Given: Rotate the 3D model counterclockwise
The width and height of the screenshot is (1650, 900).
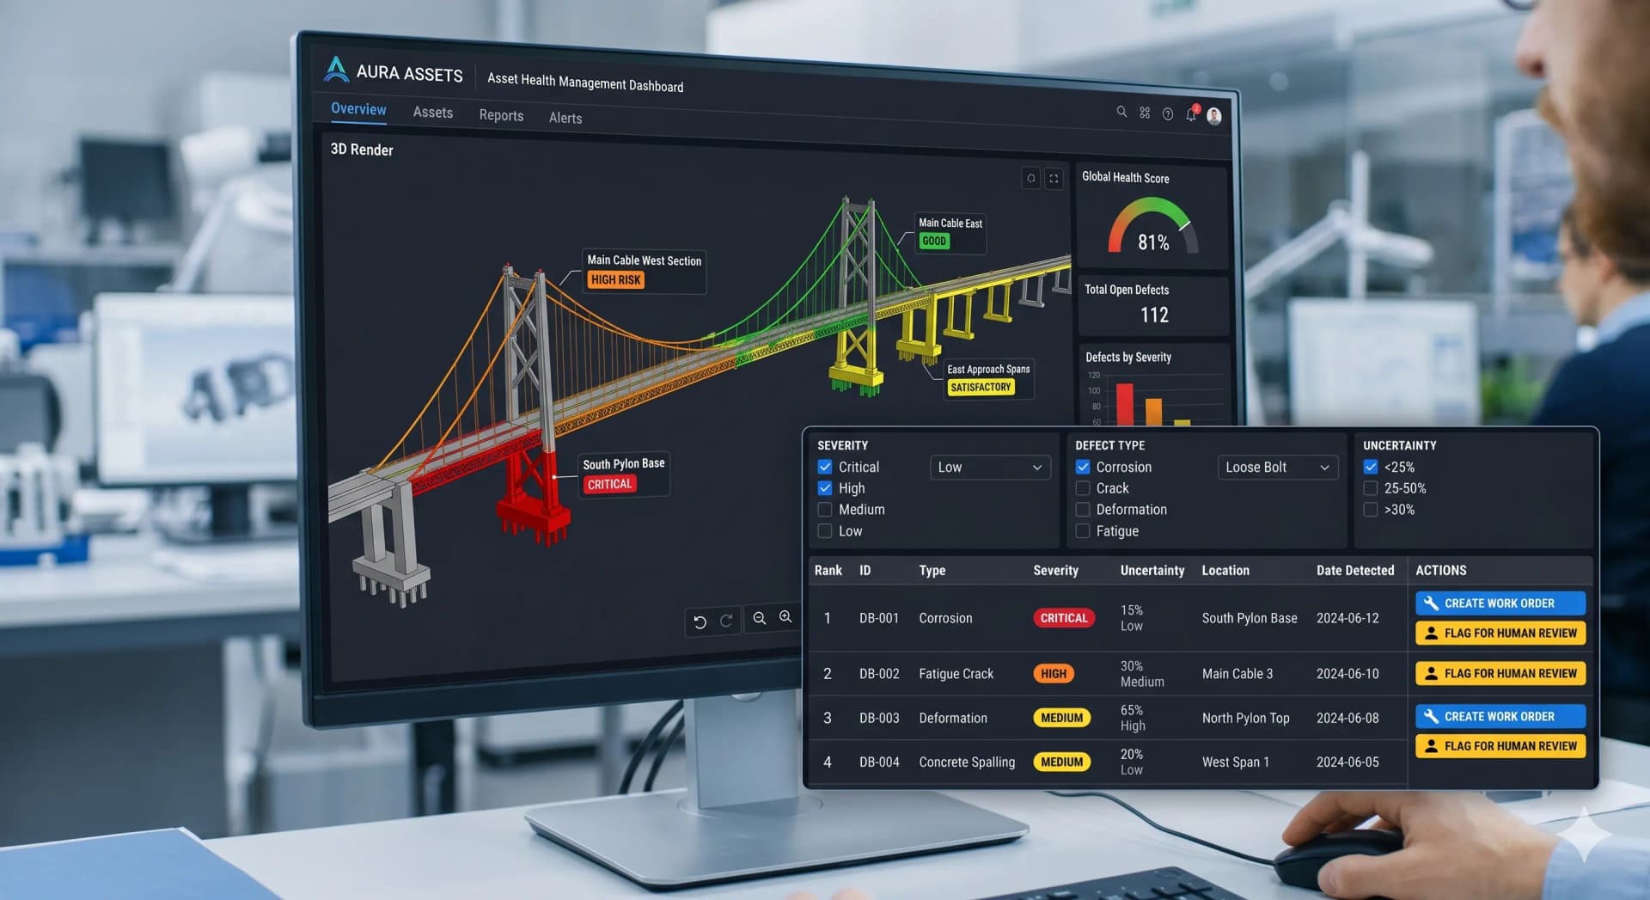Looking at the screenshot, I should click(x=700, y=621).
